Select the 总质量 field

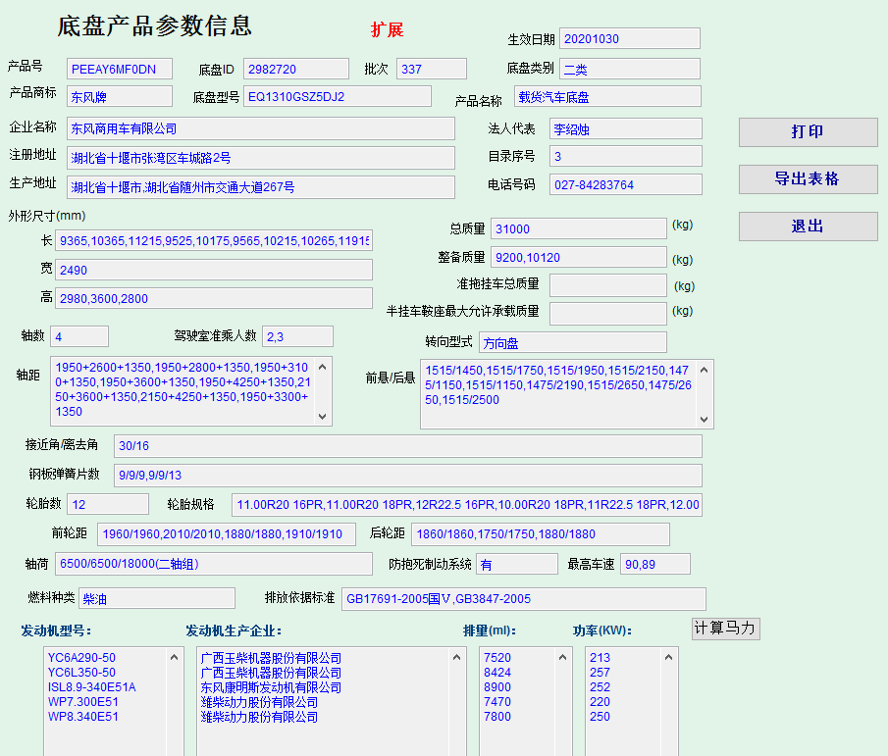tap(579, 228)
